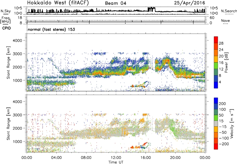
Task: Click the "28" tick on the Power color bar
Action: (221, 43)
